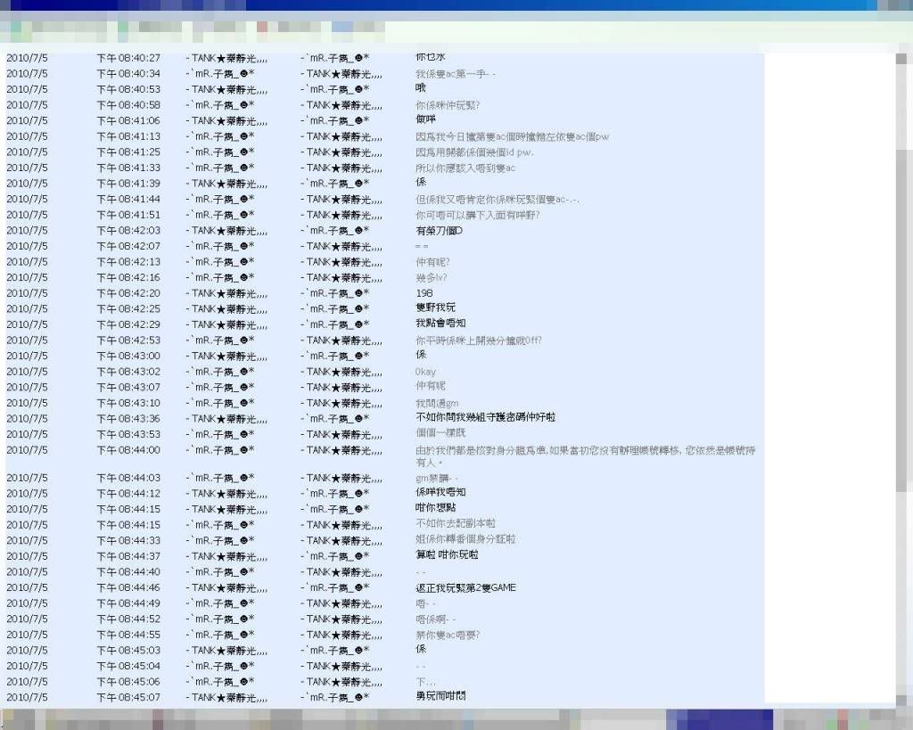Click the two-line message sent at 08:44:00
The image size is (913, 730).
point(585,456)
